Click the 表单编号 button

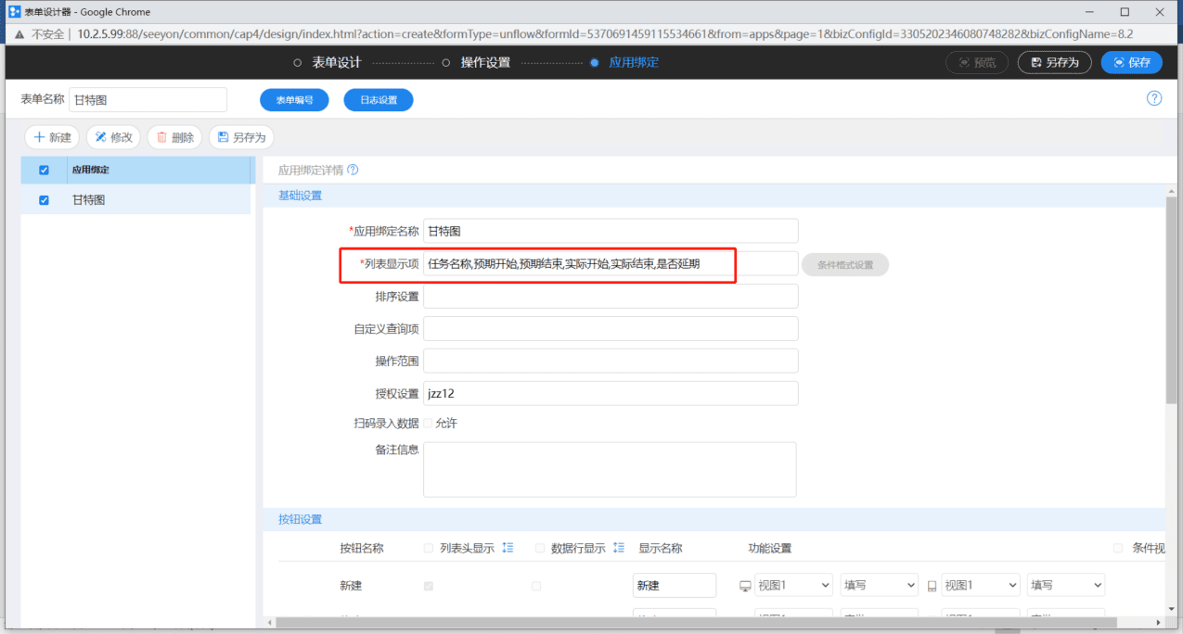pyautogui.click(x=294, y=99)
